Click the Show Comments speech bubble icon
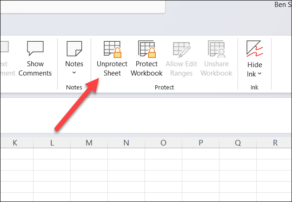292x202 pixels. [35, 49]
